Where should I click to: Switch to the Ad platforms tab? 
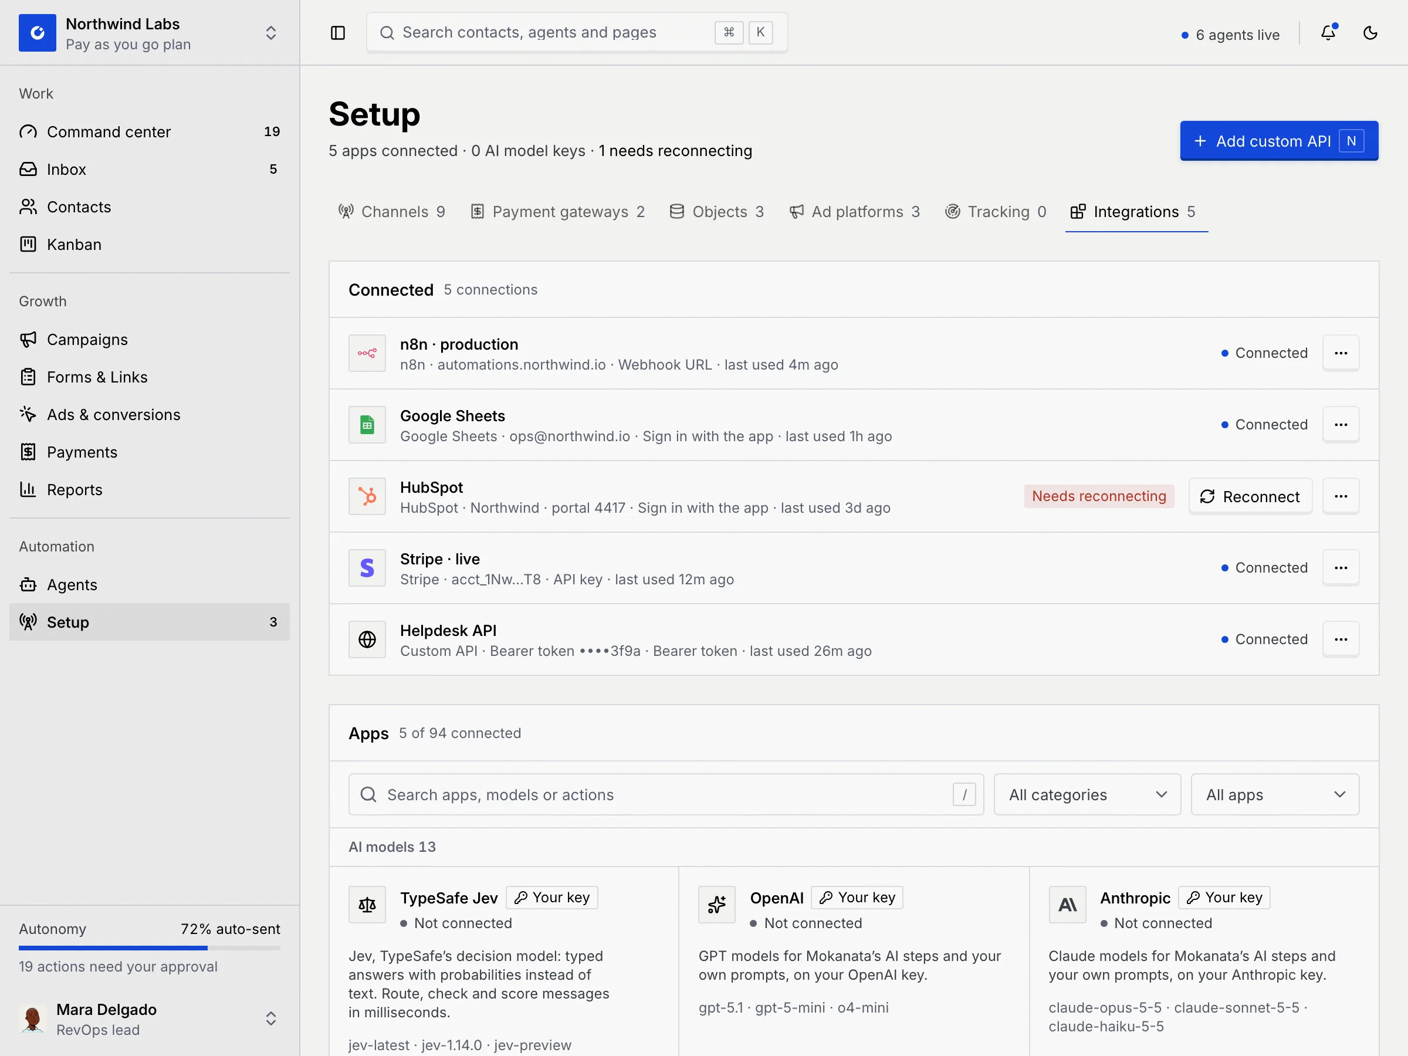855,212
